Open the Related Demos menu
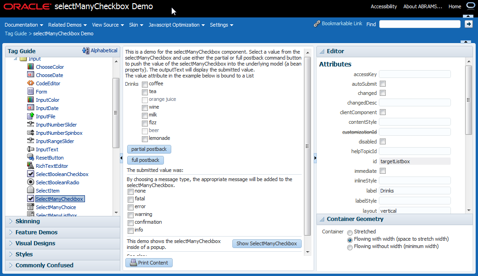Viewport: 478px width, 276px height. (x=67, y=25)
